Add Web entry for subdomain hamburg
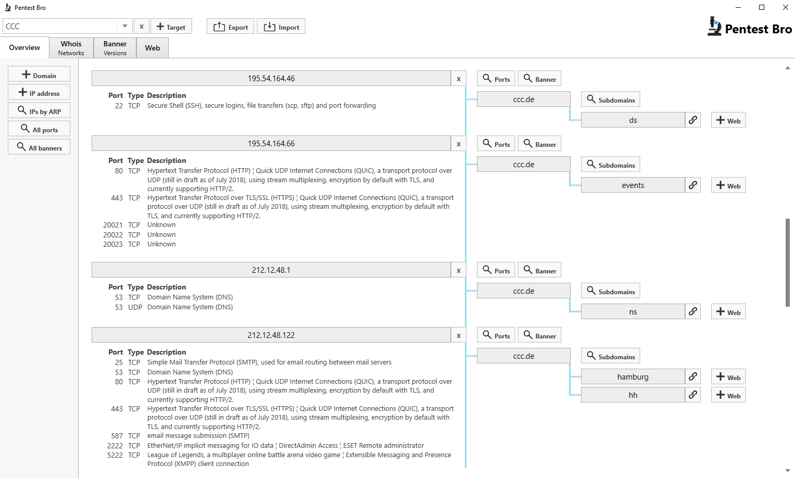795x478 pixels. point(728,377)
